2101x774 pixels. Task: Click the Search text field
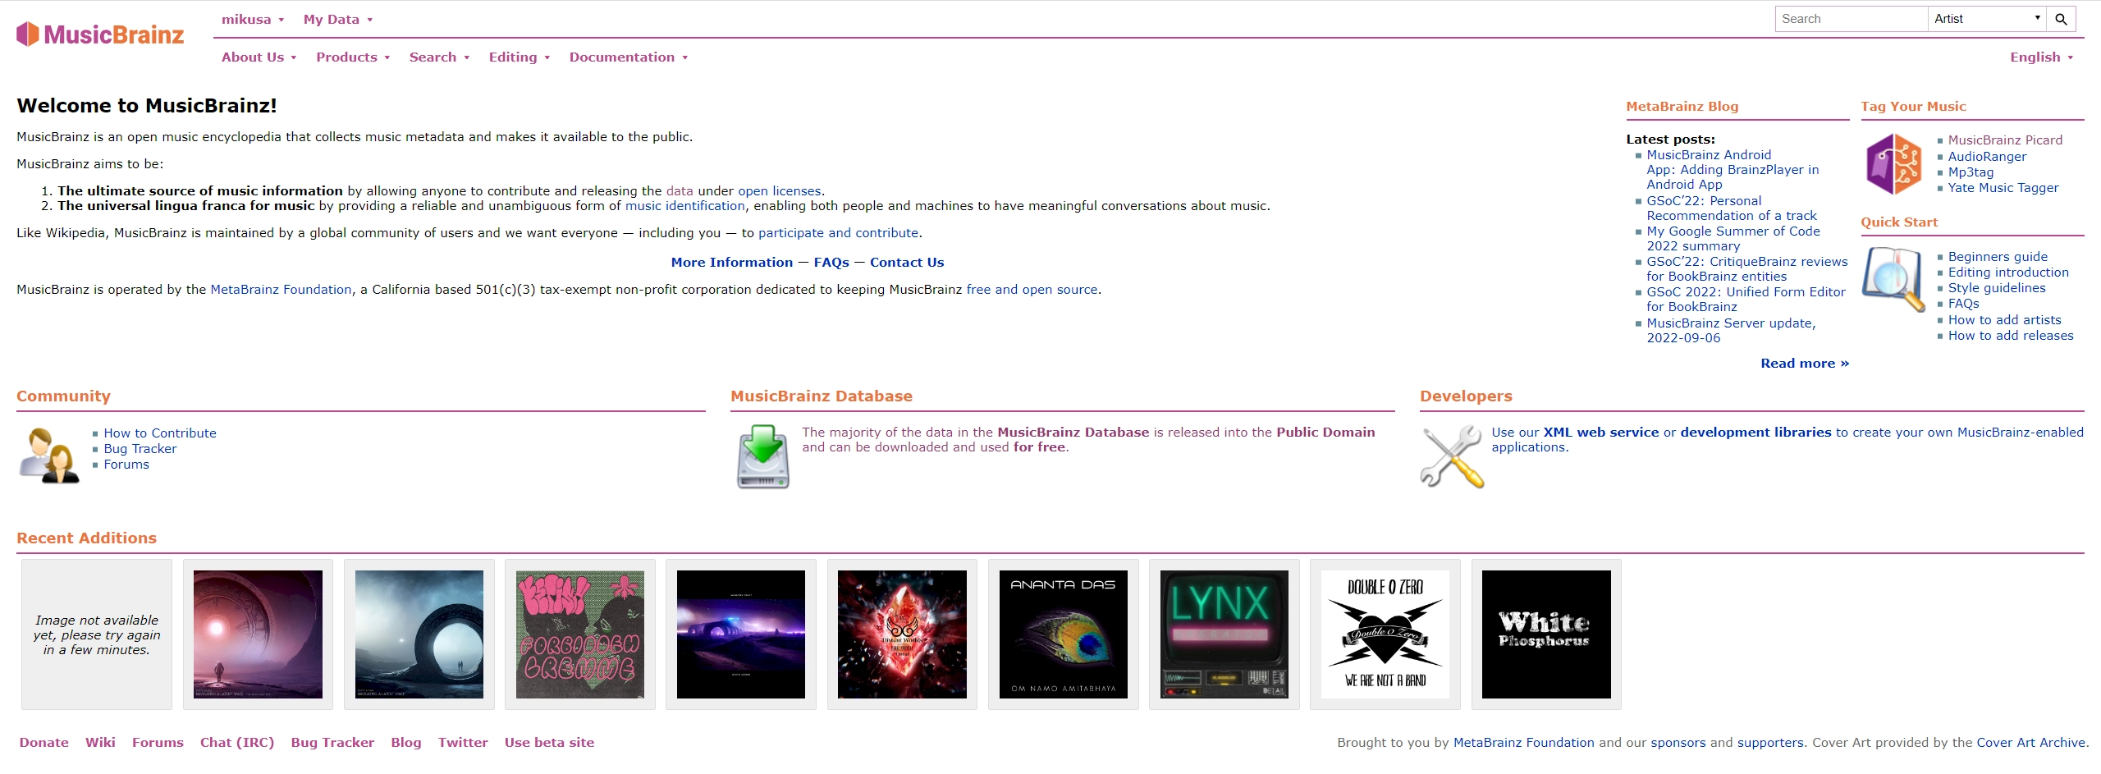click(1852, 19)
